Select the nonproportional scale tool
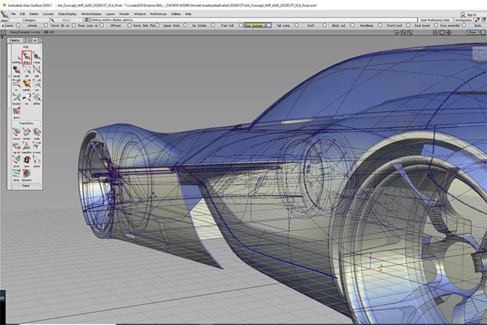 17,148
